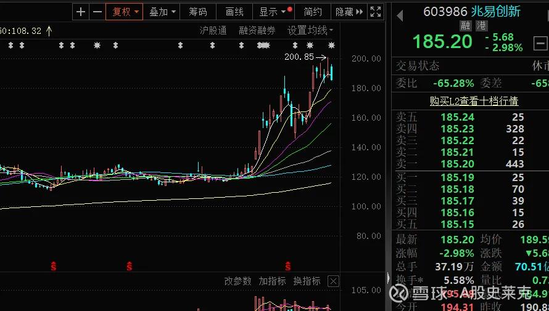Click 总手 value 37.19万

pos(455,267)
